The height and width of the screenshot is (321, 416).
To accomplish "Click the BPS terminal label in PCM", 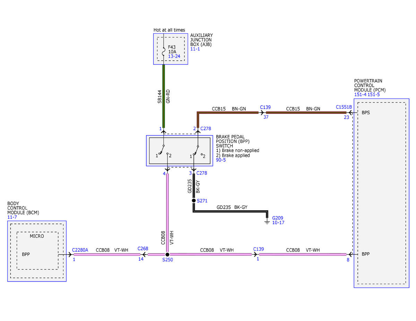I will point(366,113).
